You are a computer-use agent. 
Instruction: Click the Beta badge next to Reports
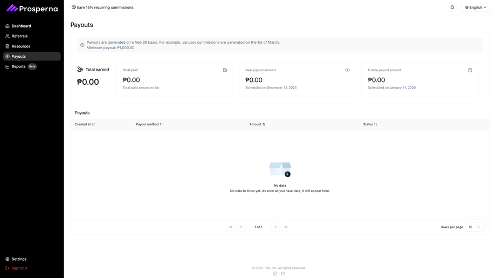pos(32,66)
